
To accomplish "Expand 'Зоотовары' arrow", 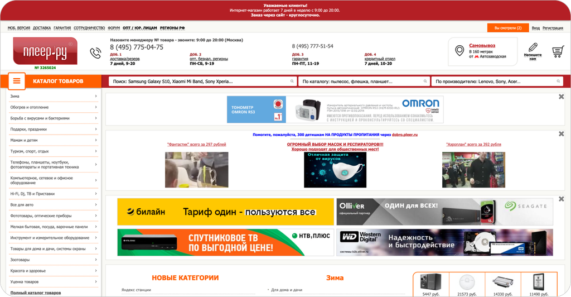I will [x=96, y=260].
